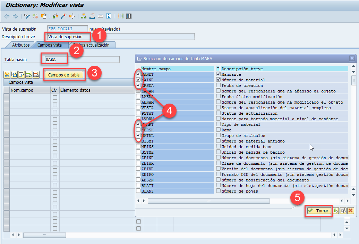The image size is (359, 244).
Task: Click the dialog's top scroll-up arrow
Action: point(353,66)
